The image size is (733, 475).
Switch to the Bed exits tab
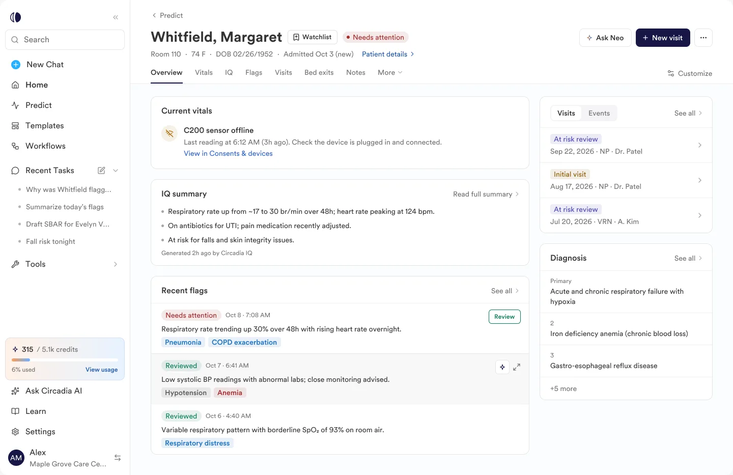pyautogui.click(x=319, y=72)
